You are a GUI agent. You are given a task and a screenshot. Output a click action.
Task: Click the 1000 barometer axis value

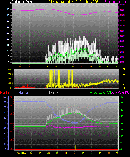(122, 36)
